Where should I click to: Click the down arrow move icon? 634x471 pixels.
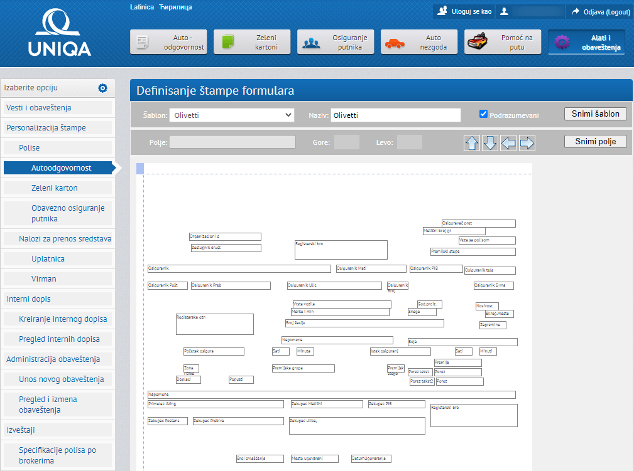pyautogui.click(x=490, y=143)
